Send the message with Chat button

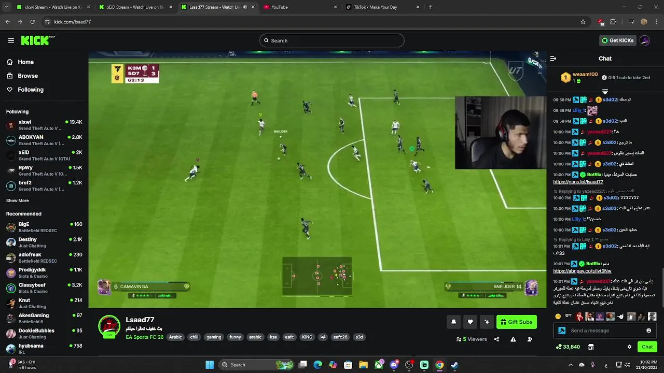coord(647,347)
